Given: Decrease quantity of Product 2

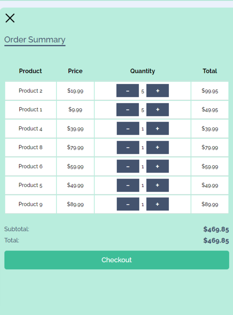Looking at the screenshot, I should pyautogui.click(x=127, y=91).
